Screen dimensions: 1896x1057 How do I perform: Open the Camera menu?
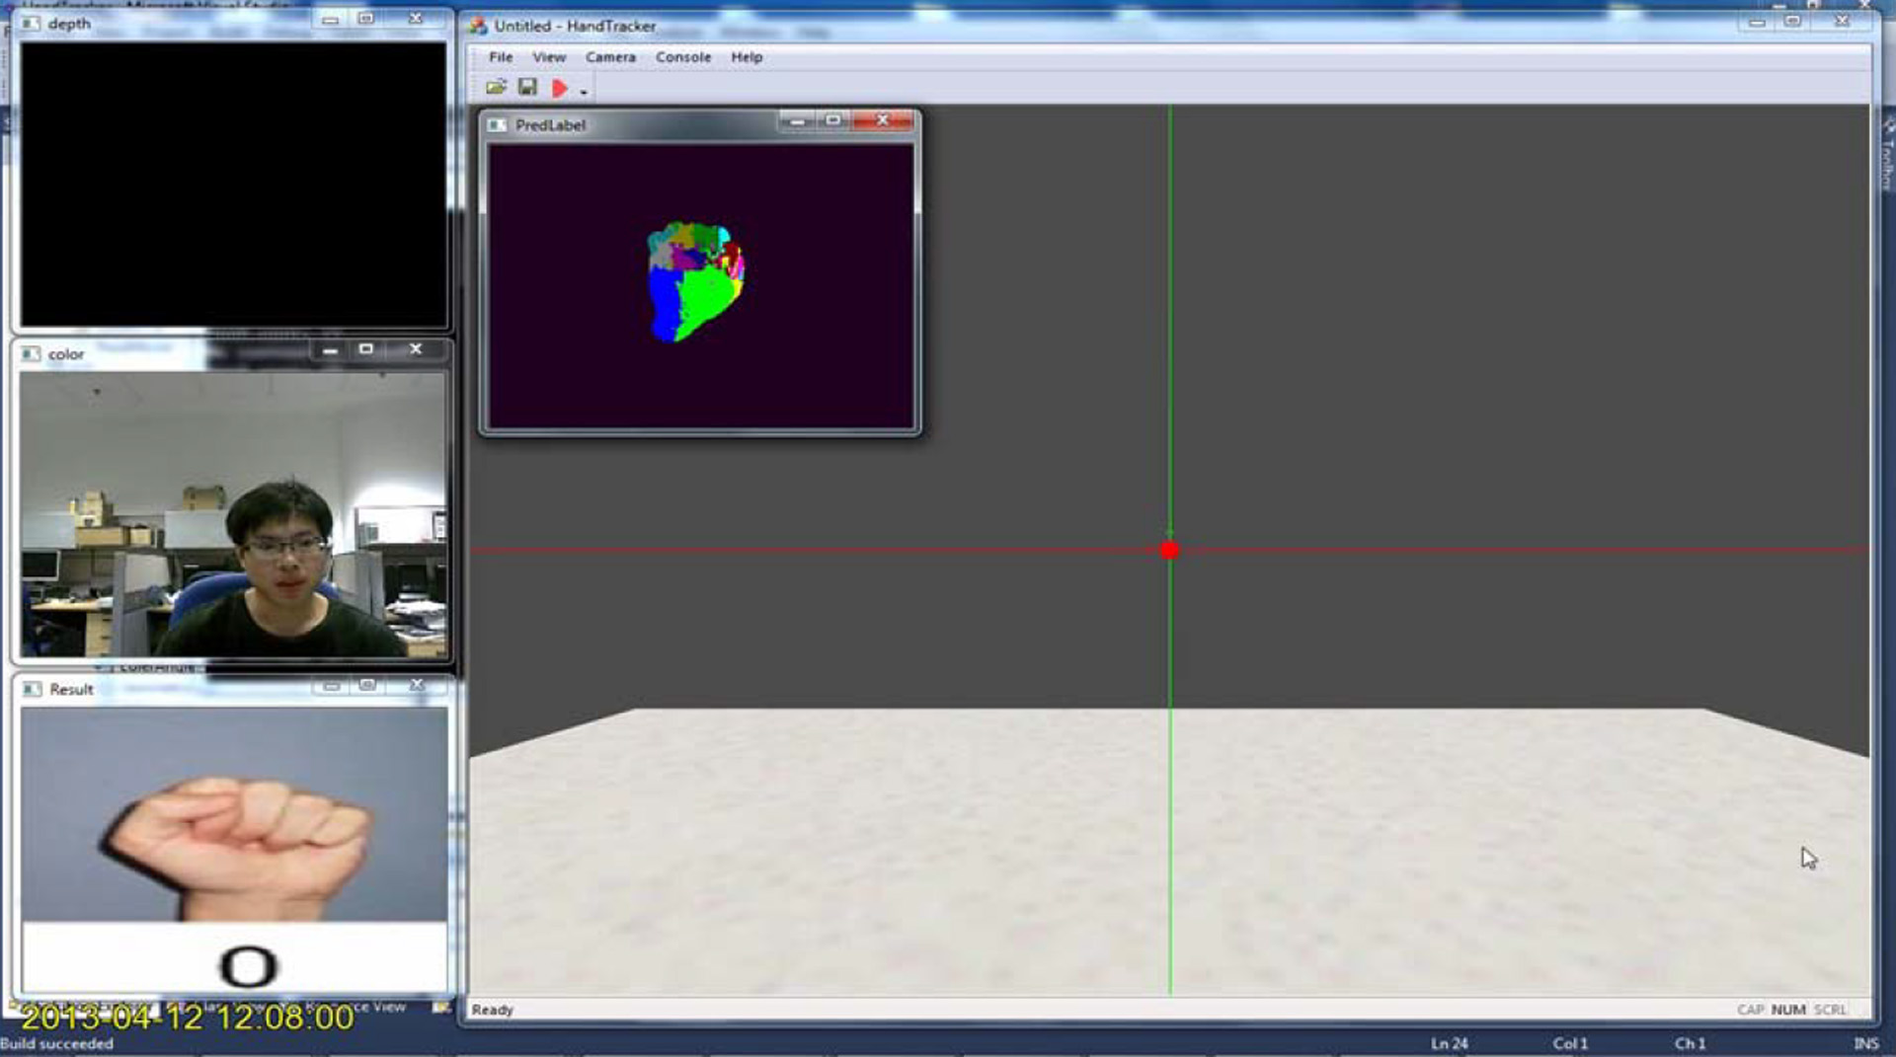tap(610, 57)
